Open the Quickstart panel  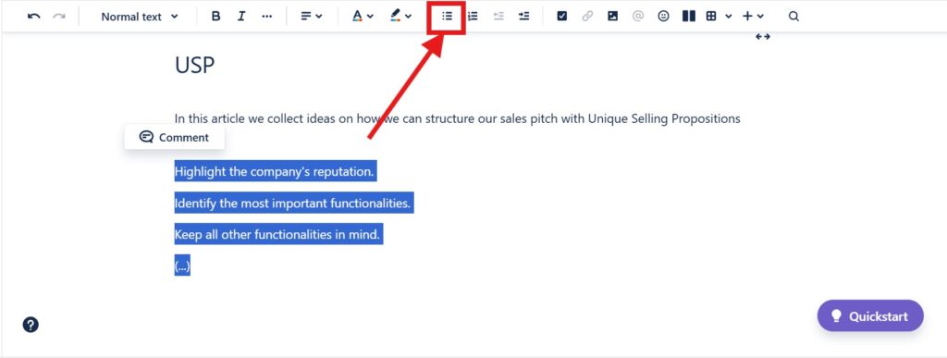point(870,315)
